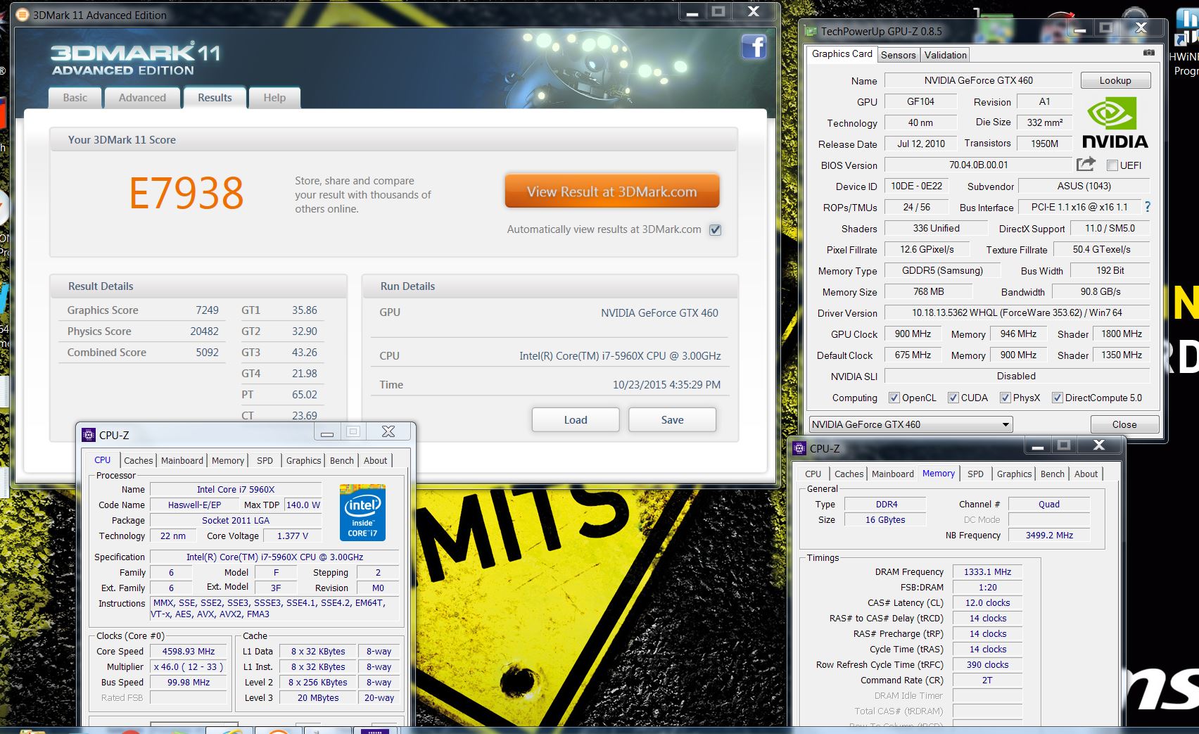The image size is (1199, 734).
Task: Click the GPU Clock value 900 MHz
Action: tap(913, 334)
